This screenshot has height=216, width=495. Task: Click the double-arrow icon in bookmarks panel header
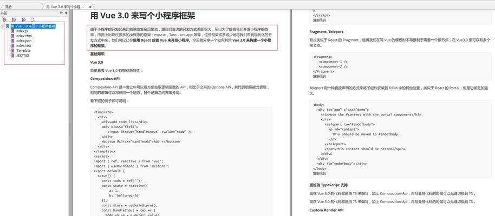[x=61, y=13]
